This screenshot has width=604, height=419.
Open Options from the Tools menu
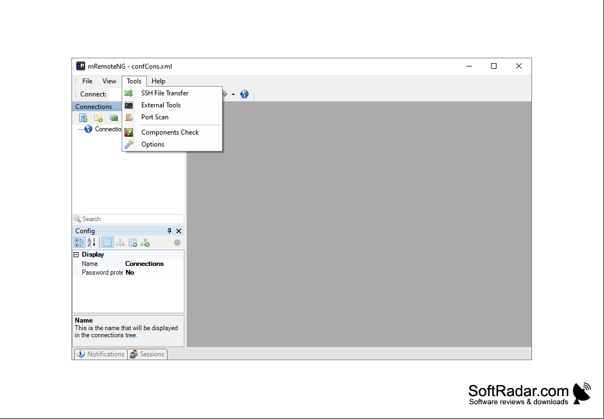pyautogui.click(x=172, y=144)
